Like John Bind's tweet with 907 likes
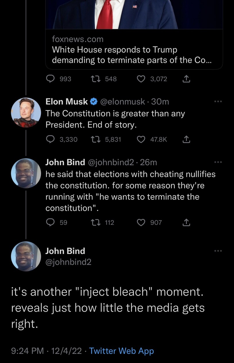The width and height of the screenshot is (234, 363). [141, 222]
